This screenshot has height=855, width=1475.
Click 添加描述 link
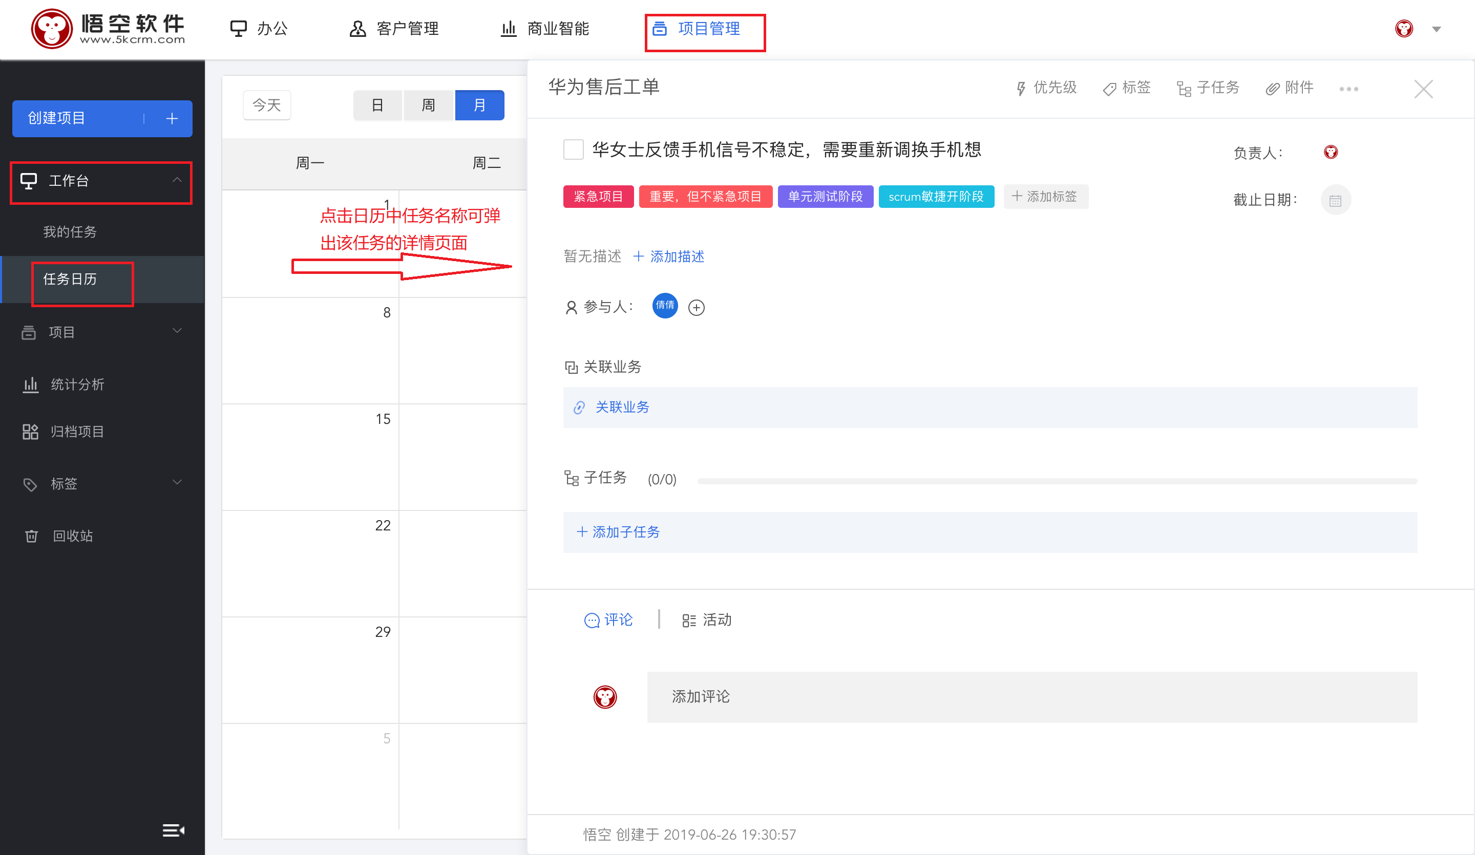pos(669,256)
